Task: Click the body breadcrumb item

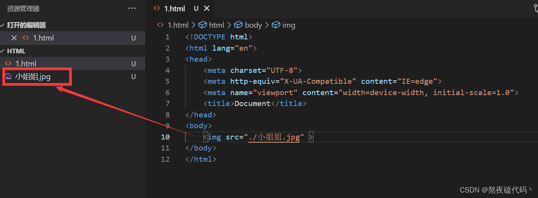Action: (253, 25)
